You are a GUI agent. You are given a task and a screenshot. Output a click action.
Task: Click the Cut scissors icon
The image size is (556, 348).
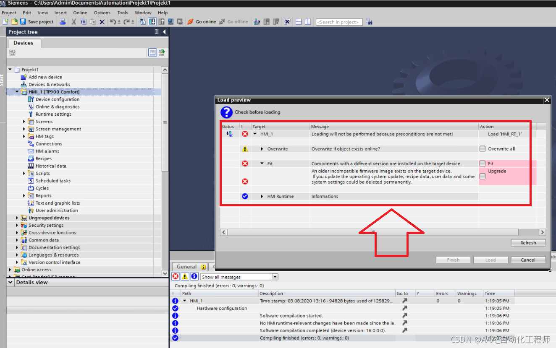click(74, 22)
